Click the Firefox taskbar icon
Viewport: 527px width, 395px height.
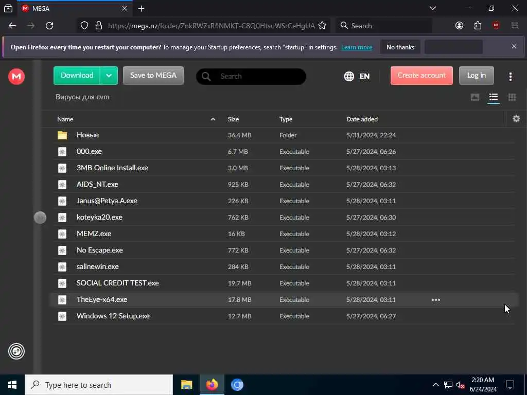(212, 385)
